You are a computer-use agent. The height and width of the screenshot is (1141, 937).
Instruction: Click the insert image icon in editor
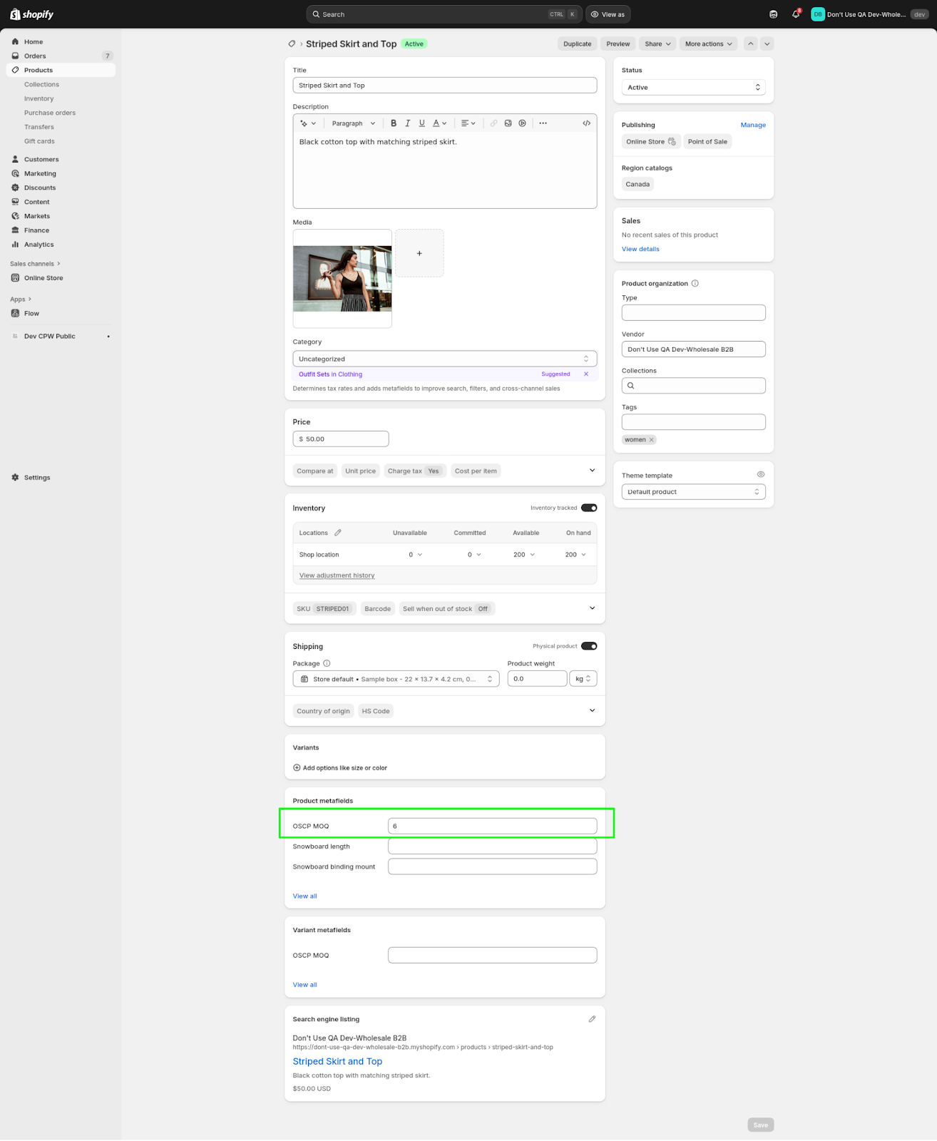(508, 123)
